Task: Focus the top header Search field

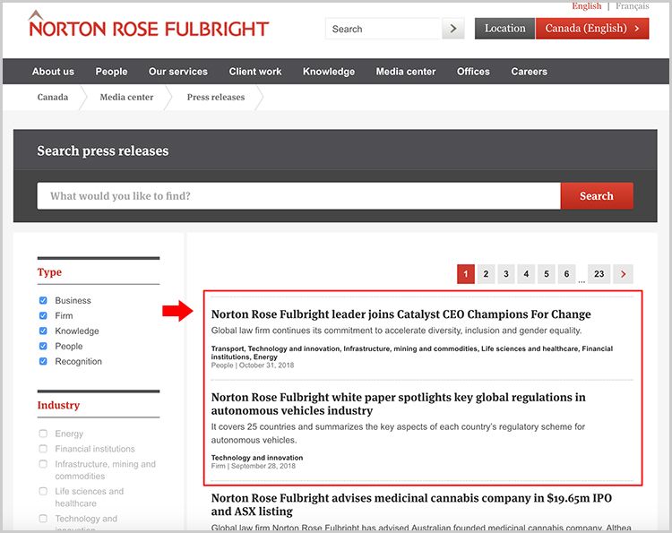Action: pos(383,29)
